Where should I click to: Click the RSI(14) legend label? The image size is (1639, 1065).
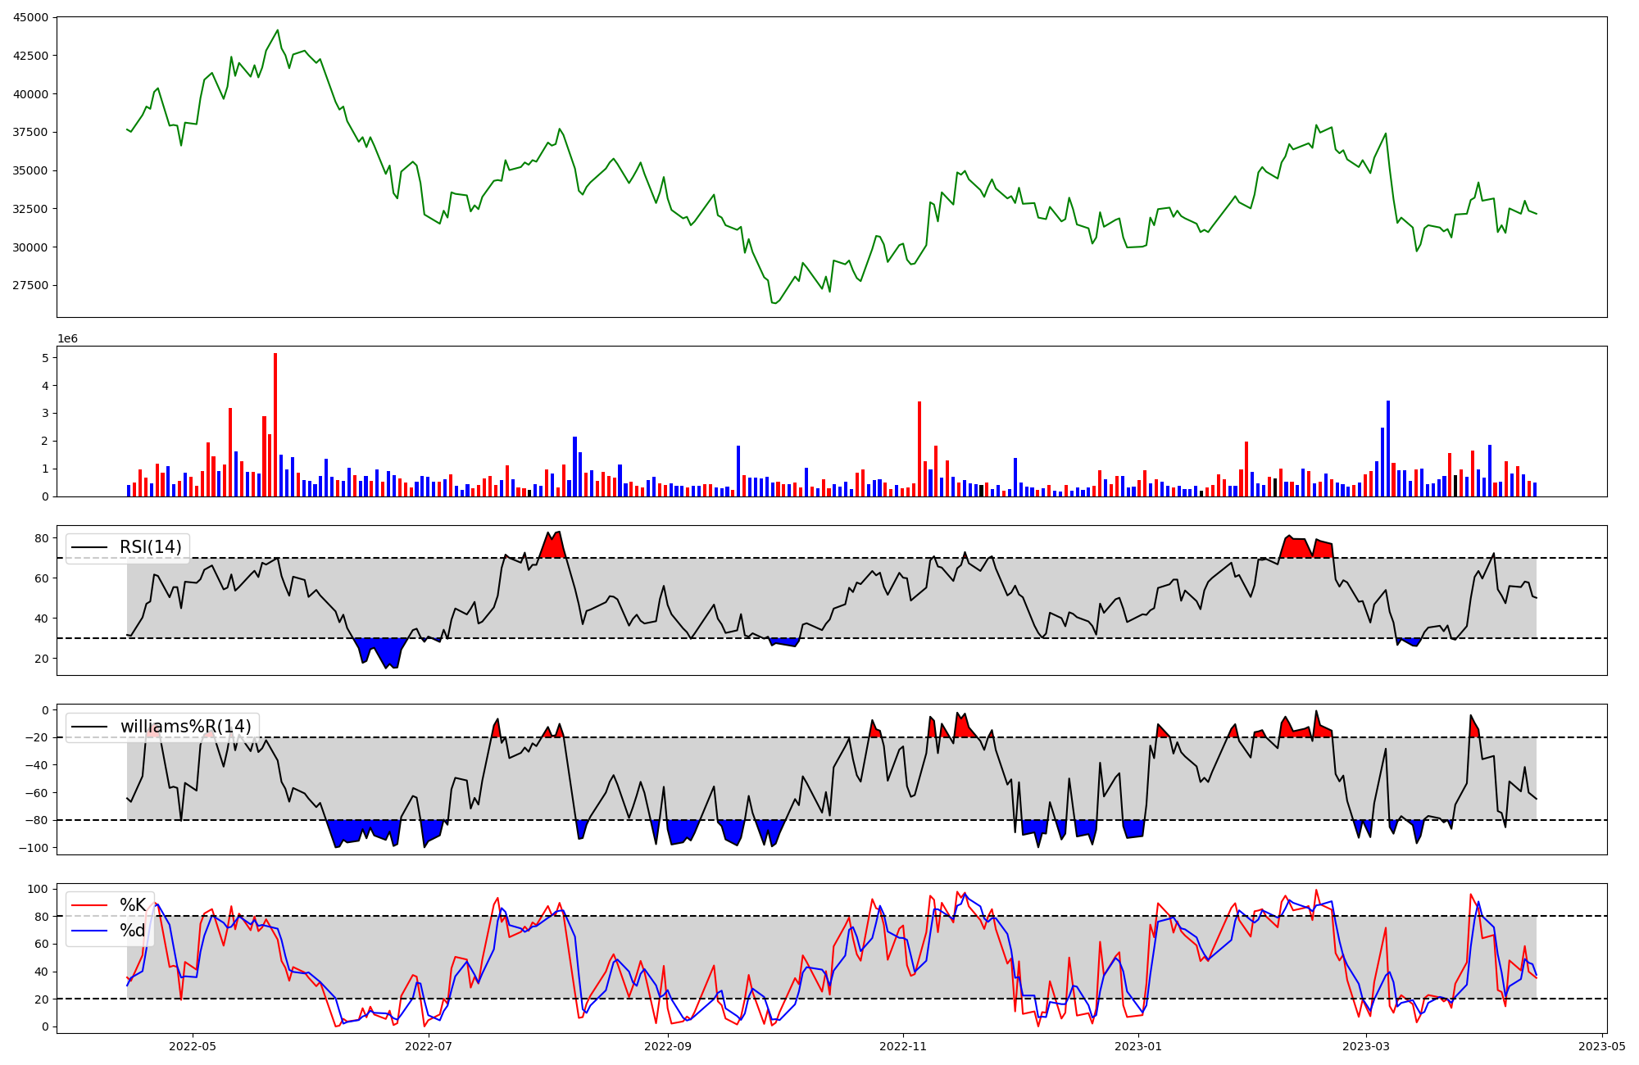(150, 547)
